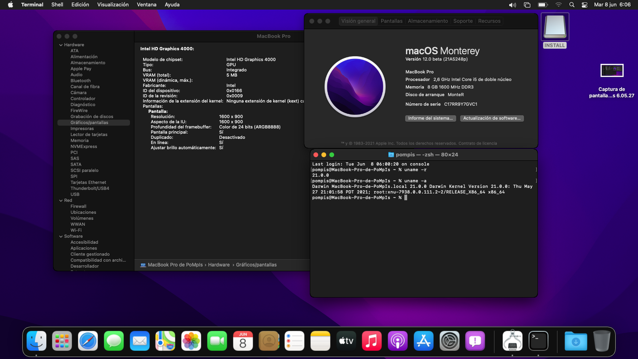Open the Apple menu

pos(10,4)
